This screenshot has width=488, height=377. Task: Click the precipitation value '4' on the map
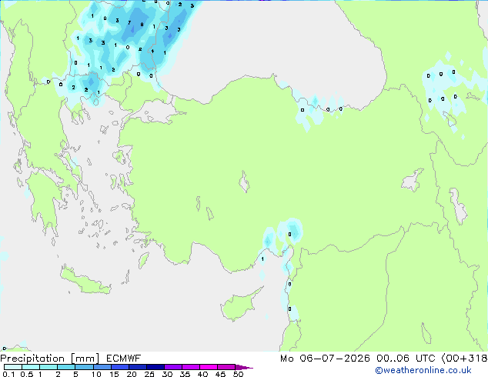152,51
